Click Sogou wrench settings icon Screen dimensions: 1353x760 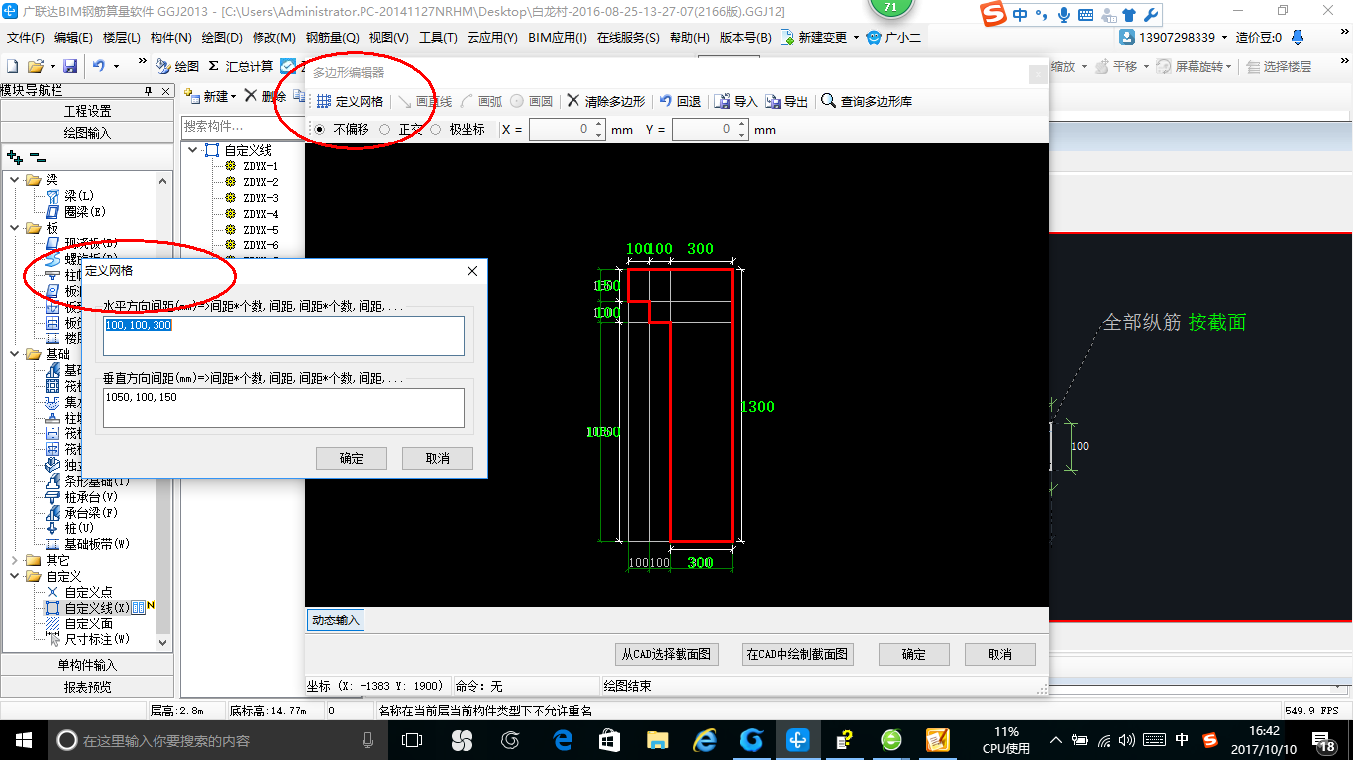1150,15
